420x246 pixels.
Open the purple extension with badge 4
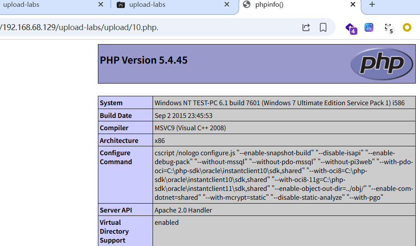351,28
